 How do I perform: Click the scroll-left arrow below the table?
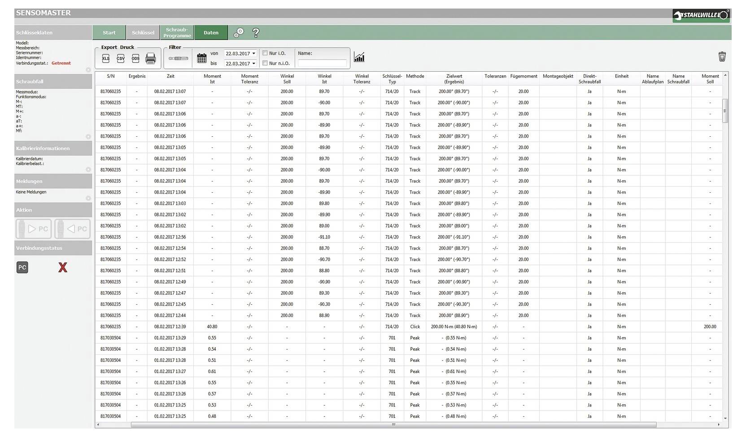tap(98, 424)
